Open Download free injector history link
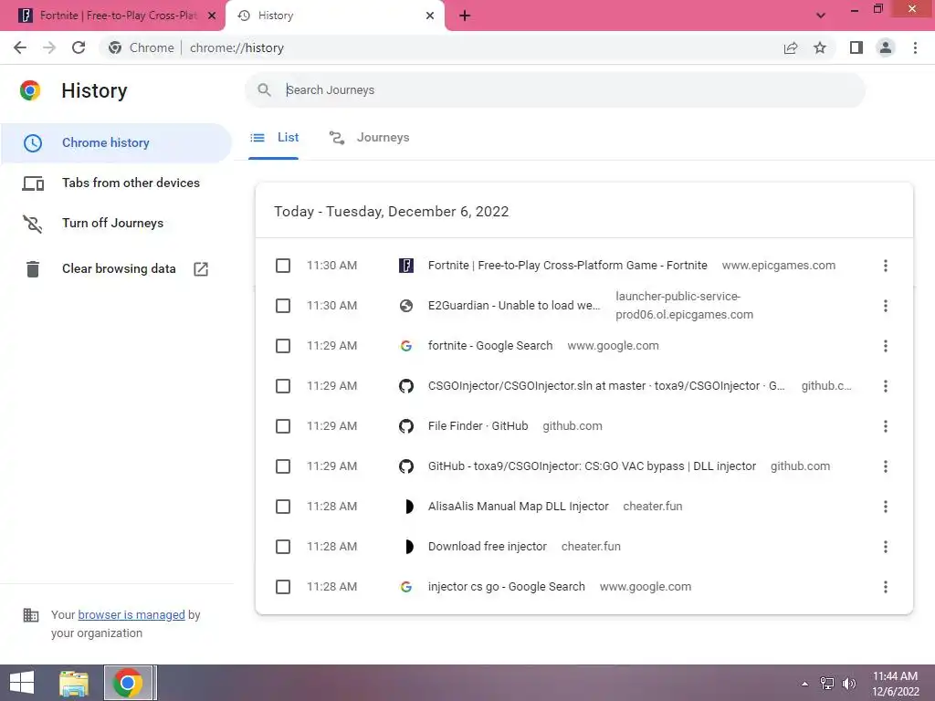Image resolution: width=935 pixels, height=701 pixels. [488, 547]
